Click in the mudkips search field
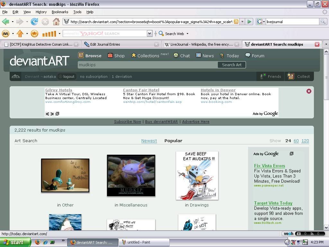This screenshot has width=329, height=247. pos(148,65)
